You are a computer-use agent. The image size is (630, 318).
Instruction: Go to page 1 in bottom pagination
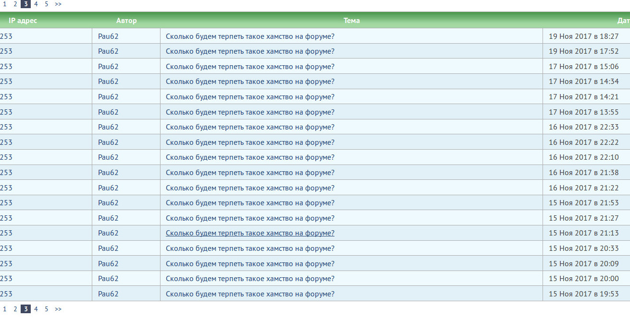(x=5, y=309)
